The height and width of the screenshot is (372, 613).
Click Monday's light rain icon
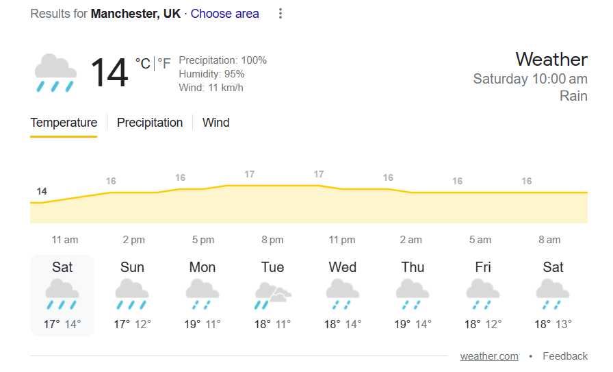203,295
